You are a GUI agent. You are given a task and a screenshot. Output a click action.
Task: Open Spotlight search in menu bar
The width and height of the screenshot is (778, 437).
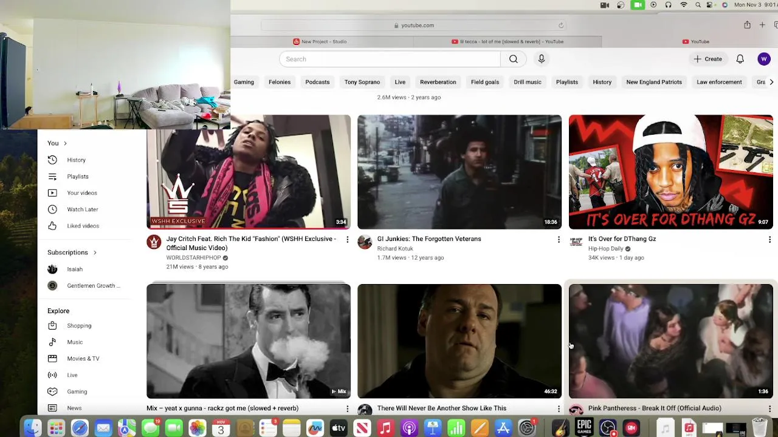(698, 5)
